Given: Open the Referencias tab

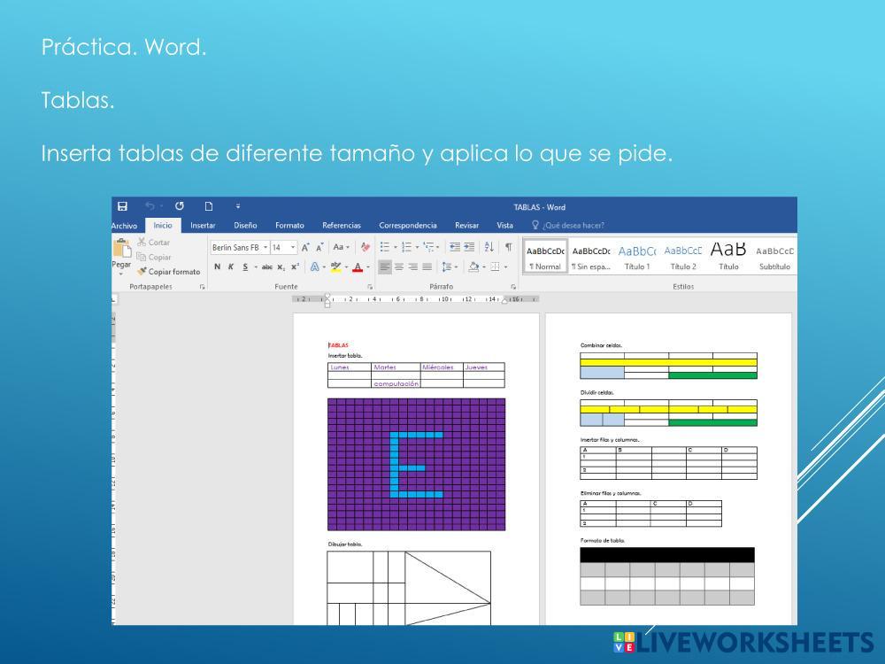Looking at the screenshot, I should tap(341, 226).
